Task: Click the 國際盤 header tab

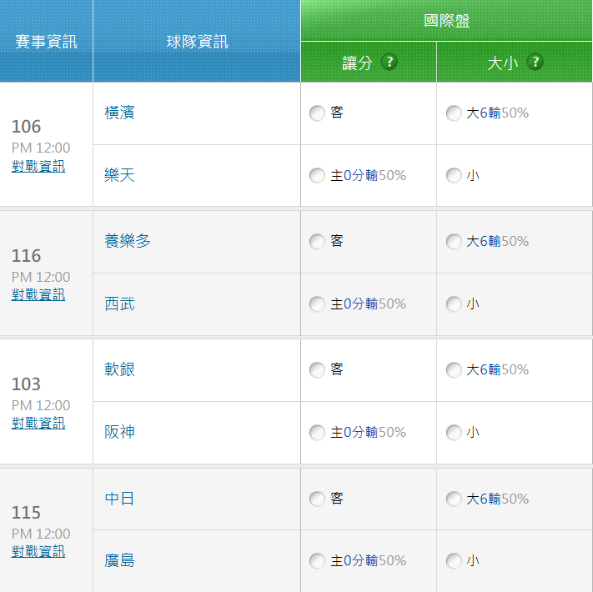Action: coord(446,21)
